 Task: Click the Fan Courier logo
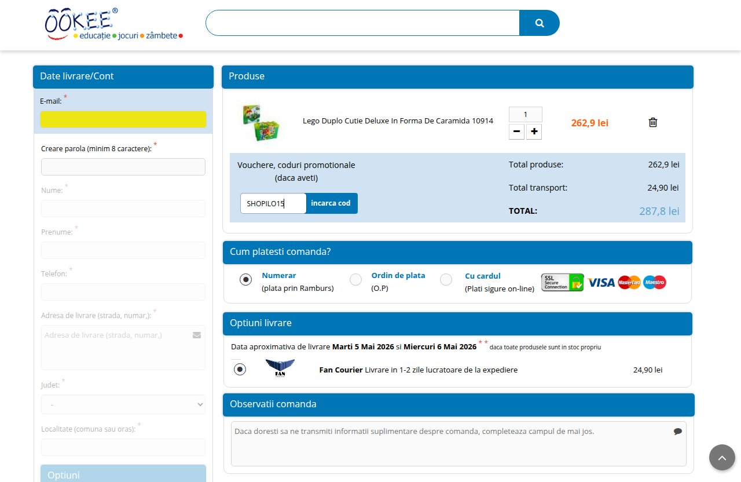click(x=280, y=368)
